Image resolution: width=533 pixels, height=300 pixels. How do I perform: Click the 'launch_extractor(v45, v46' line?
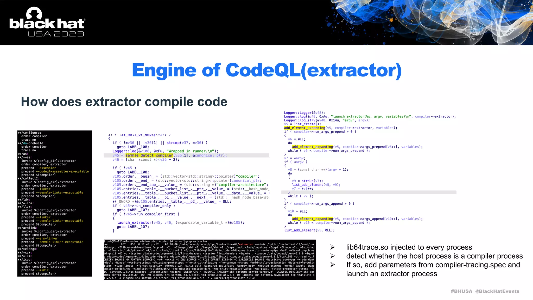click(x=181, y=222)
